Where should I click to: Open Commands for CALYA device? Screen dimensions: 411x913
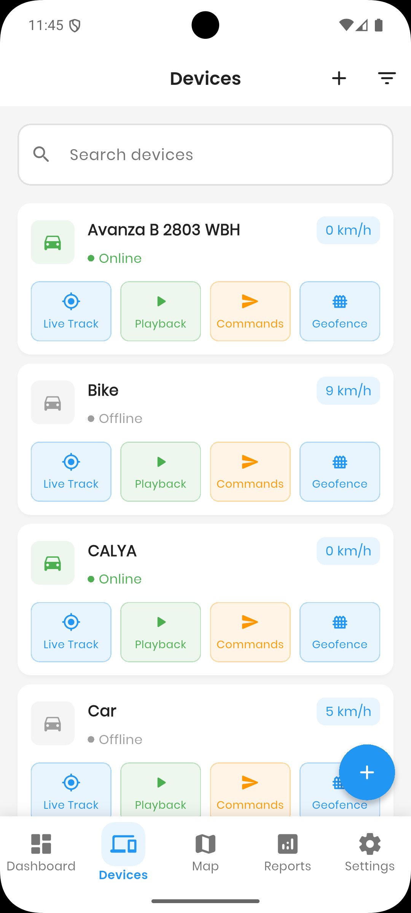coord(250,632)
